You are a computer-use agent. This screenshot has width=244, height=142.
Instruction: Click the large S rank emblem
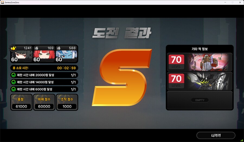tap(122, 78)
